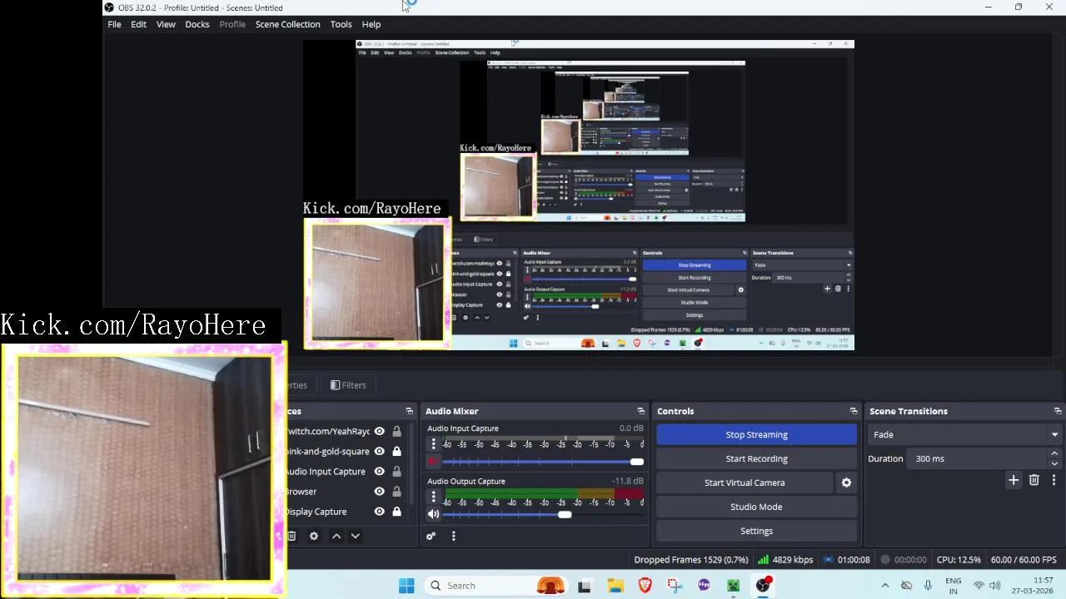Move selected source up
This screenshot has width=1066, height=599.
point(336,537)
